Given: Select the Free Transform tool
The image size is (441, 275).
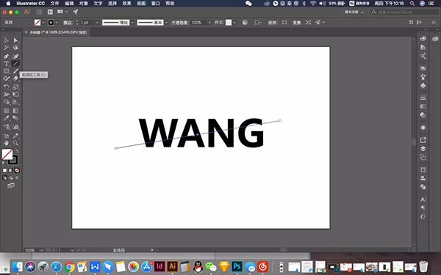Looking at the screenshot, I should click(15, 95).
